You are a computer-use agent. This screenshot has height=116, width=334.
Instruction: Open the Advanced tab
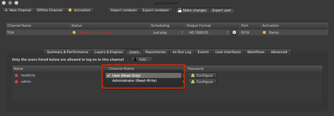(x=279, y=52)
